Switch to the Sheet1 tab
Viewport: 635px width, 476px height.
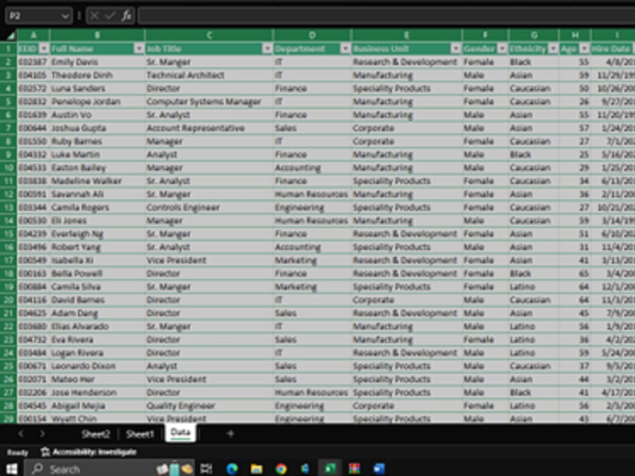(x=140, y=434)
